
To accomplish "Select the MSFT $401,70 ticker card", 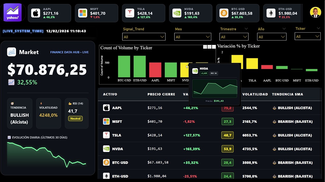I will [96, 13].
